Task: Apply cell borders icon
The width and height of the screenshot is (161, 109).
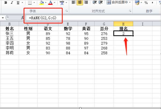Action: click(x=30, y=3)
